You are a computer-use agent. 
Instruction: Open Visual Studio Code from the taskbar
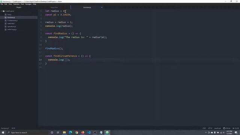click(x=89, y=132)
